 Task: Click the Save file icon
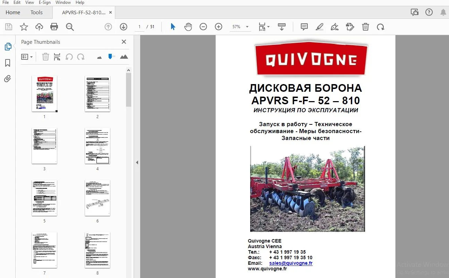(9, 27)
